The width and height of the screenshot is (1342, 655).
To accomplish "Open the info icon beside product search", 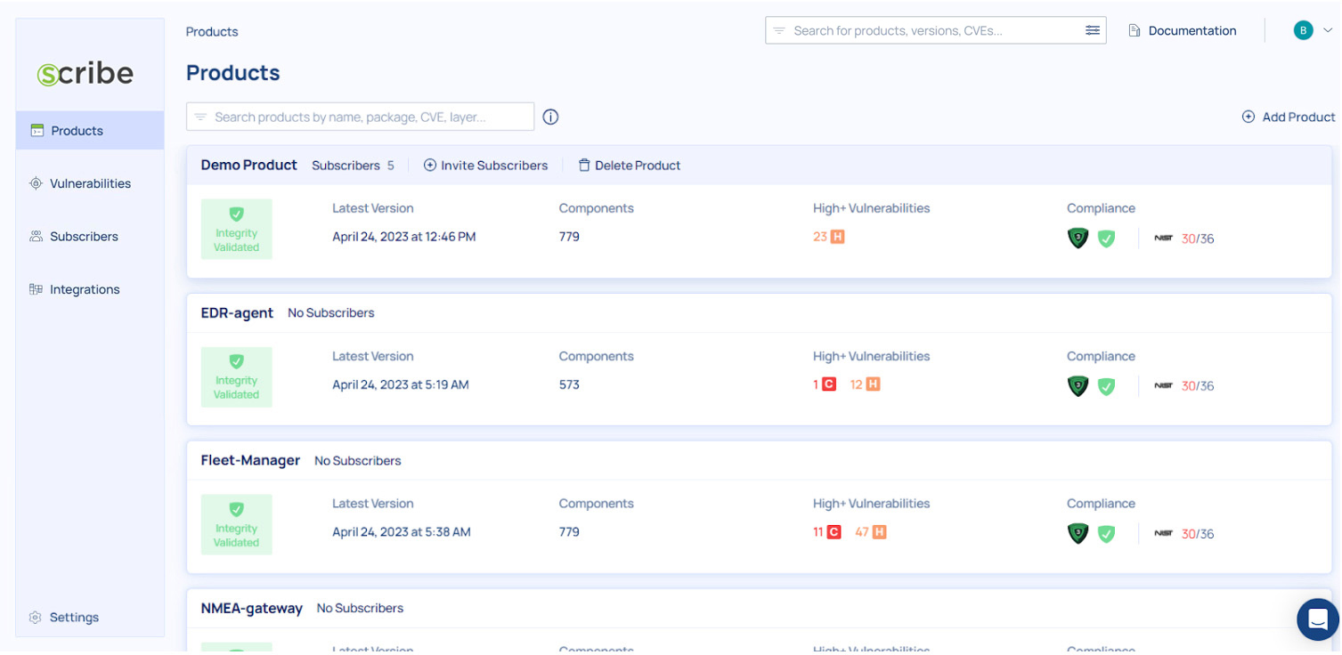I will (x=550, y=117).
